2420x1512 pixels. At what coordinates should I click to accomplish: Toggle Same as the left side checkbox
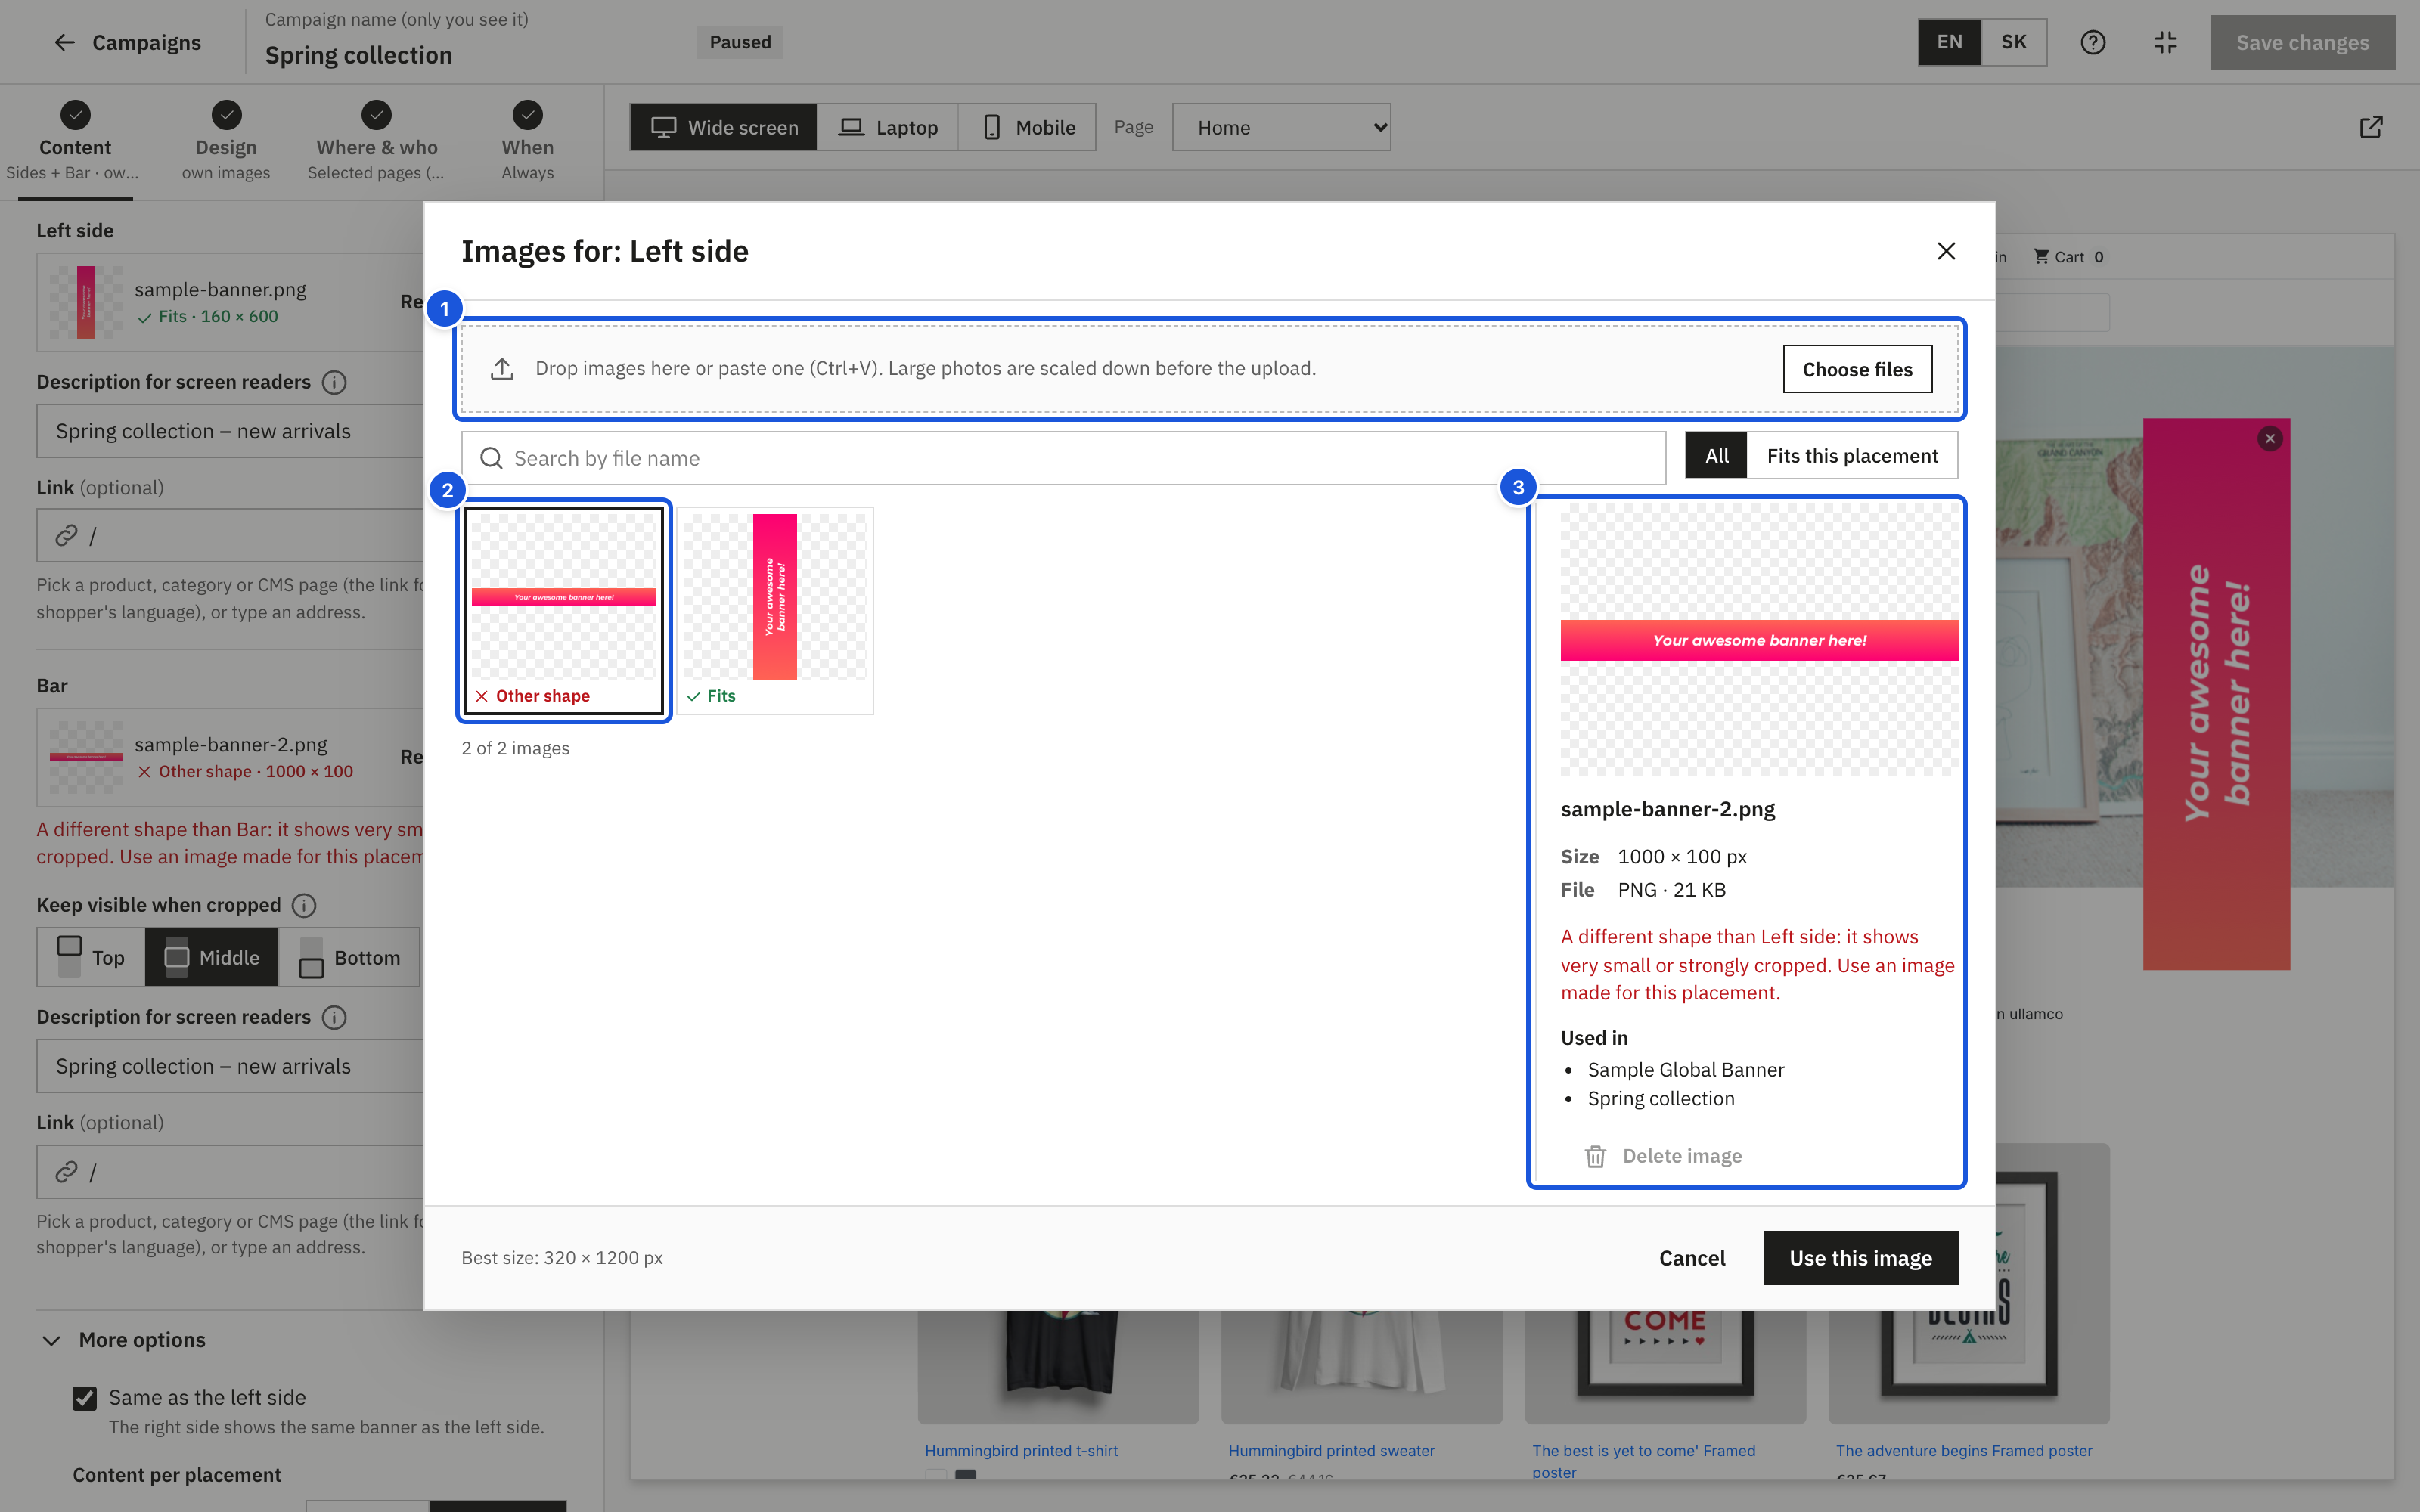coord(85,1398)
